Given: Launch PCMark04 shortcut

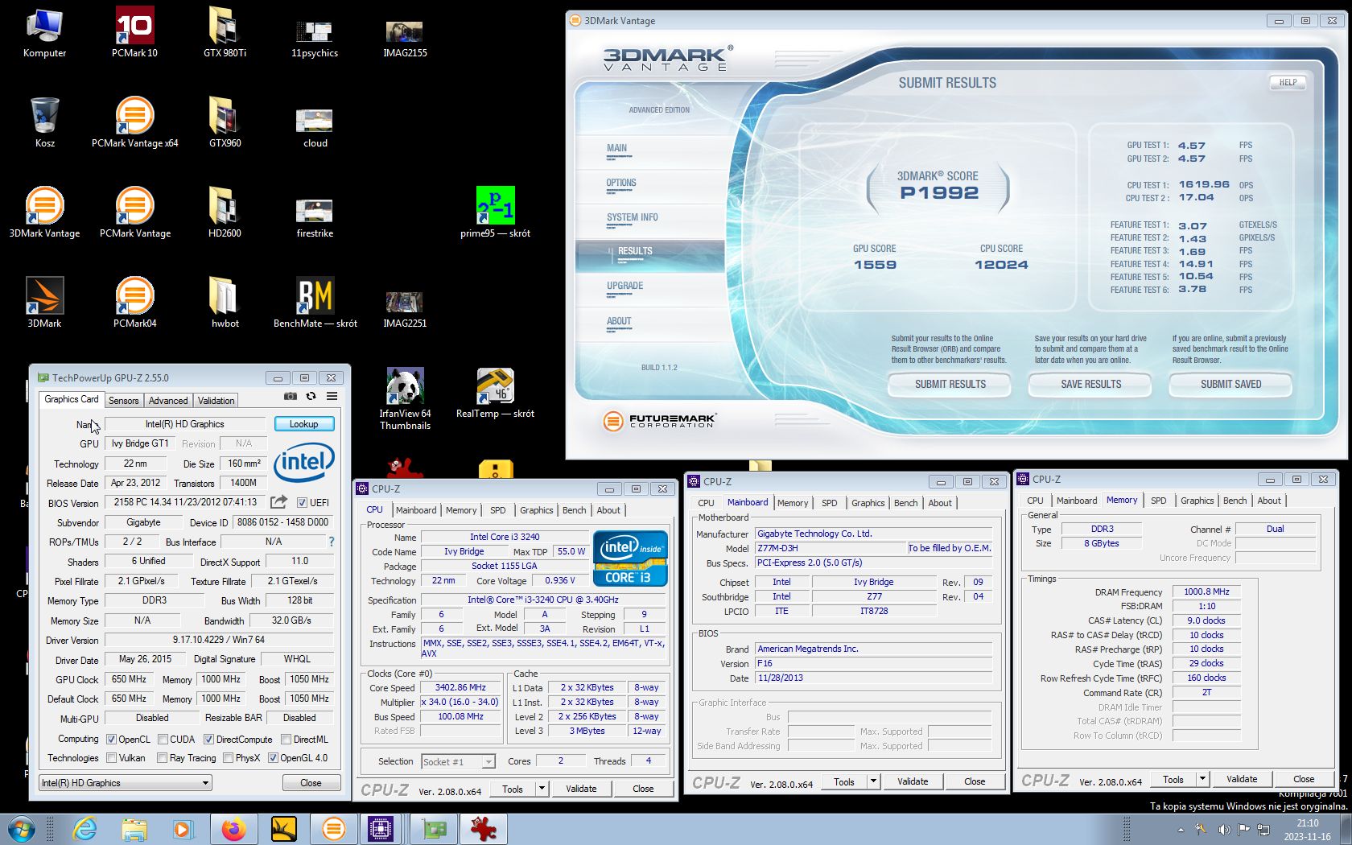Looking at the screenshot, I should pos(134,303).
